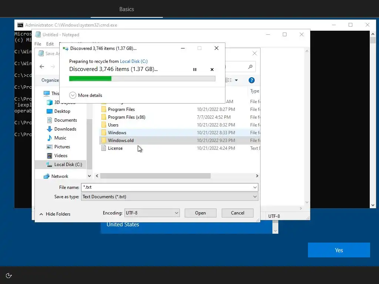
Task: Collapse with Hide Folders
Action: click(x=55, y=214)
